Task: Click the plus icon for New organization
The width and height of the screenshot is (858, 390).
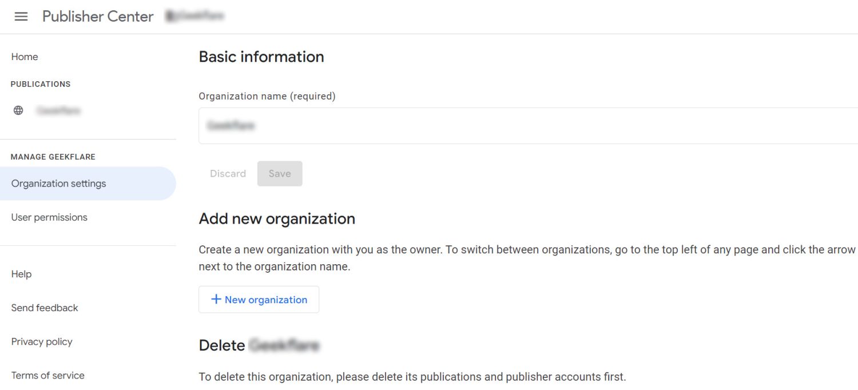Action: click(216, 299)
